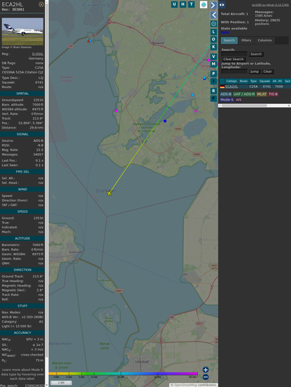Toggle the O map button
291x387 pixels.
[213, 39]
